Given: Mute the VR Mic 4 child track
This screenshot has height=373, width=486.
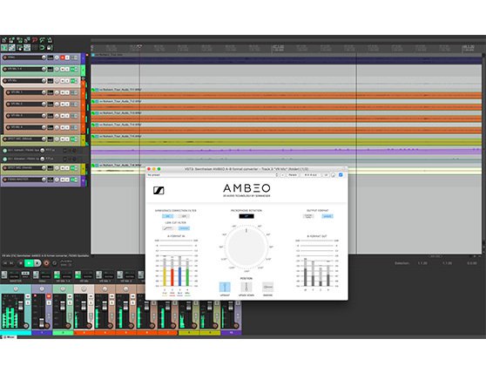Looking at the screenshot, I should 63,127.
